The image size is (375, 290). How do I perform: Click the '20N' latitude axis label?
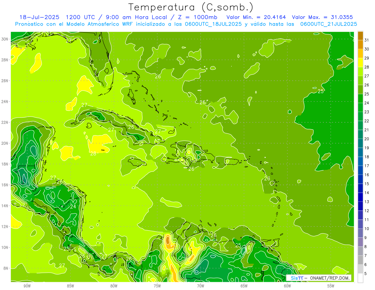tap(5, 143)
